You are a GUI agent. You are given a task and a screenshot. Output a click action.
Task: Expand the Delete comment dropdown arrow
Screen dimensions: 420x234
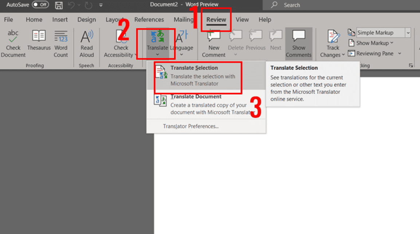[x=235, y=55]
